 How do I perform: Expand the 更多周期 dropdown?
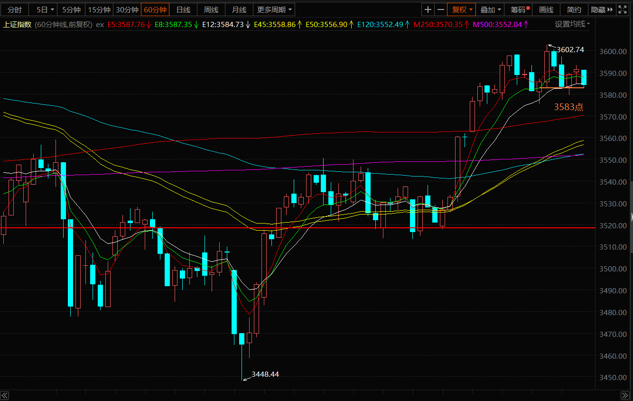(x=274, y=9)
